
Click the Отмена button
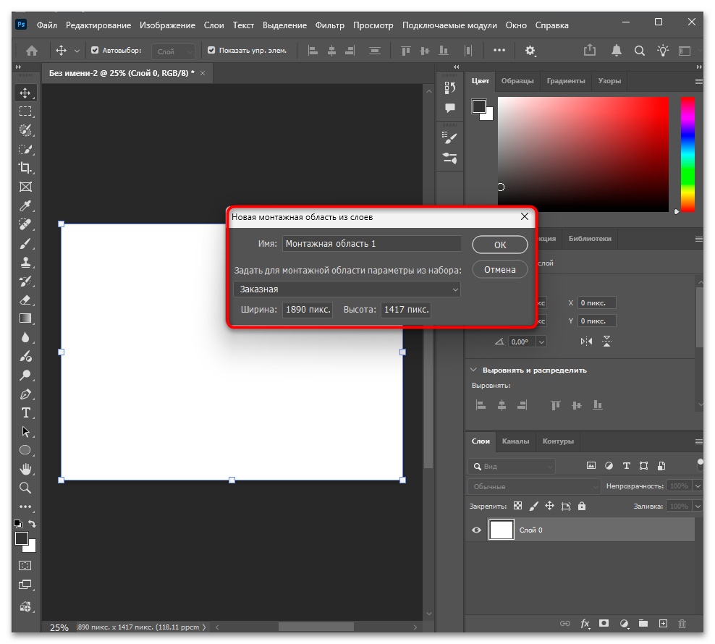pyautogui.click(x=499, y=269)
